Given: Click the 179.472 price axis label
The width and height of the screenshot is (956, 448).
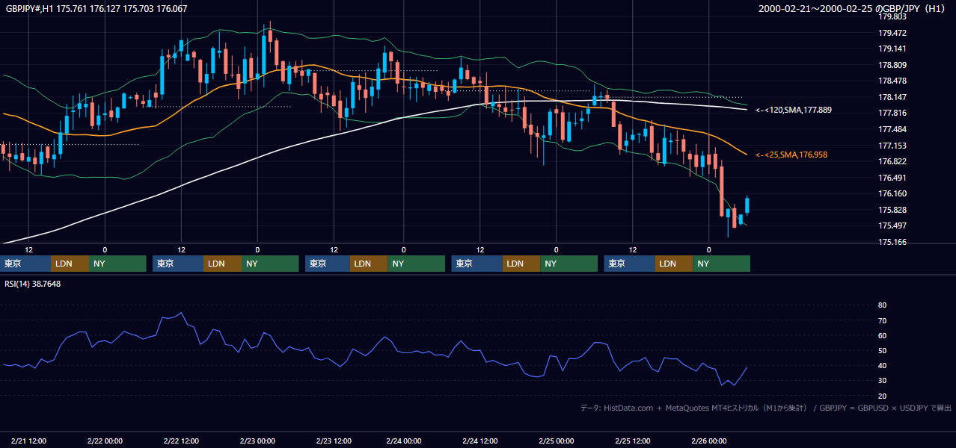Looking at the screenshot, I should [892, 33].
